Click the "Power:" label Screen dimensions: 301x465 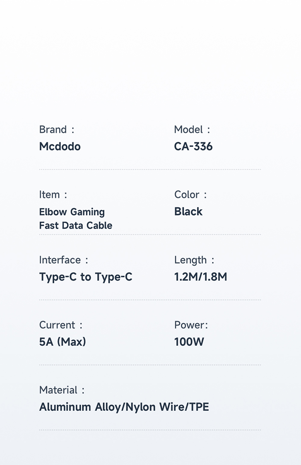191,325
